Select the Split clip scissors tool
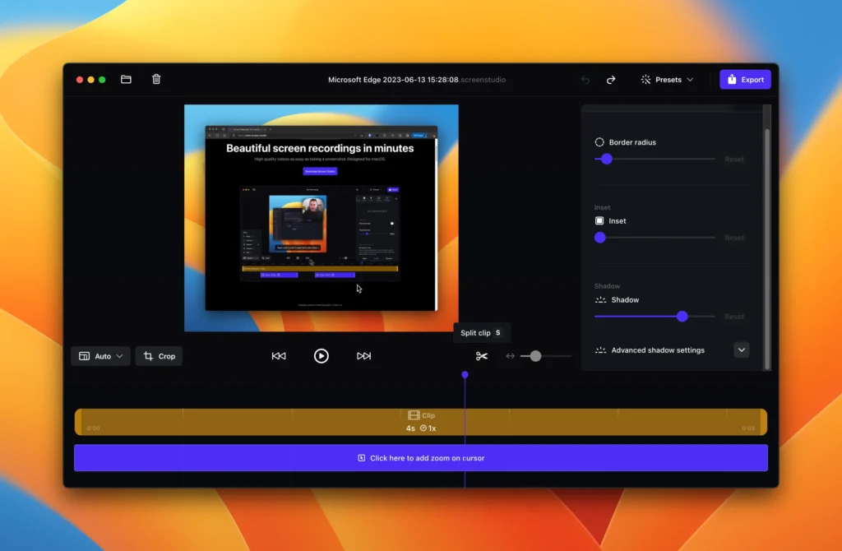The width and height of the screenshot is (842, 551). coord(481,355)
